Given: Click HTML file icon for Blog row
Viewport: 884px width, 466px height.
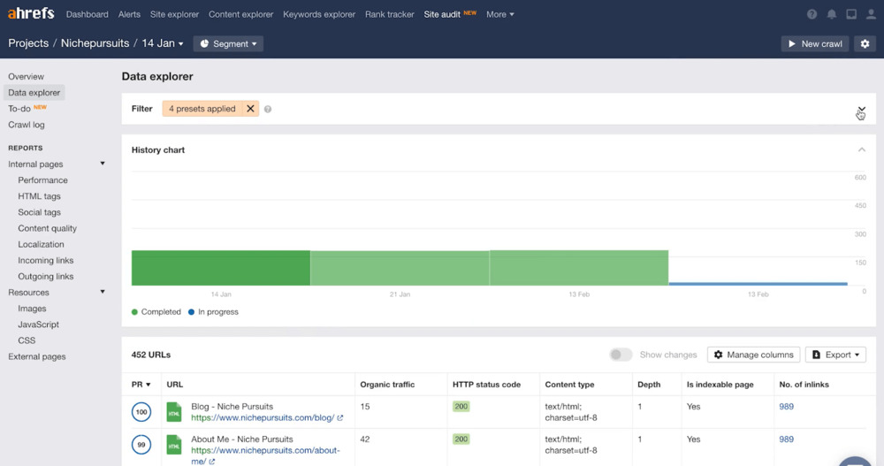Looking at the screenshot, I should click(x=174, y=412).
